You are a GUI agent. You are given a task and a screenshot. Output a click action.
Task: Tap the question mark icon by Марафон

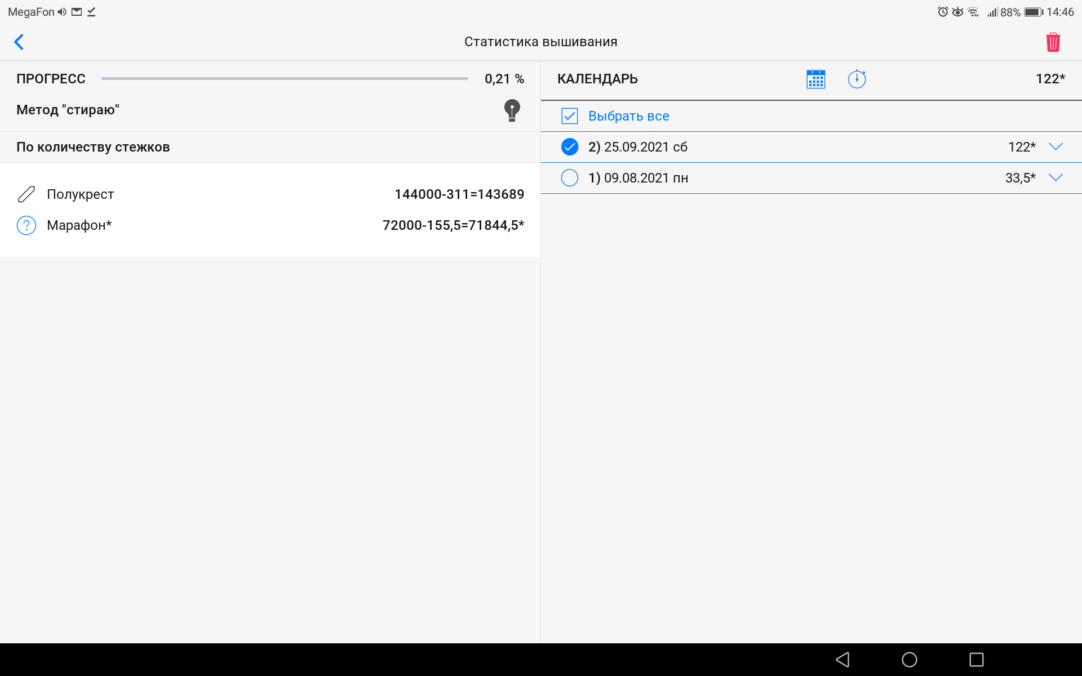[26, 225]
